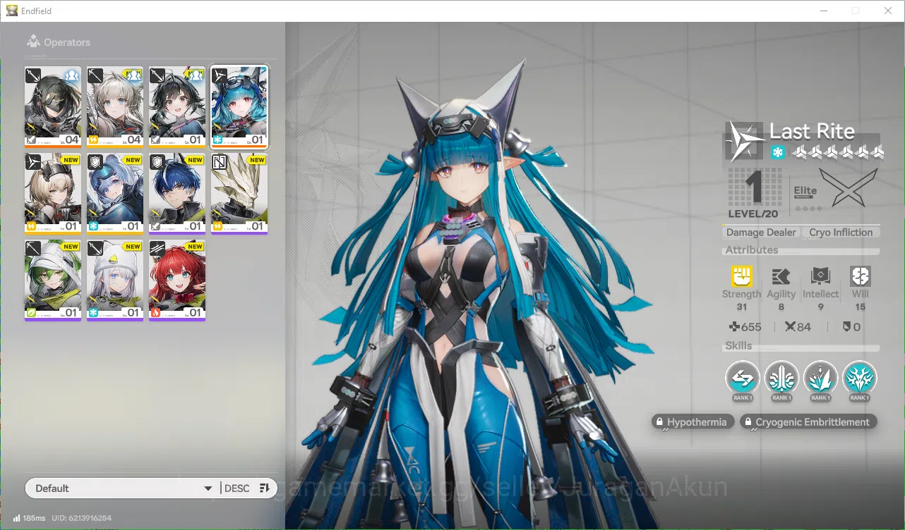Viewport: 905px width, 530px height.
Task: Click the UID: 6213916254 text
Action: tap(82, 518)
